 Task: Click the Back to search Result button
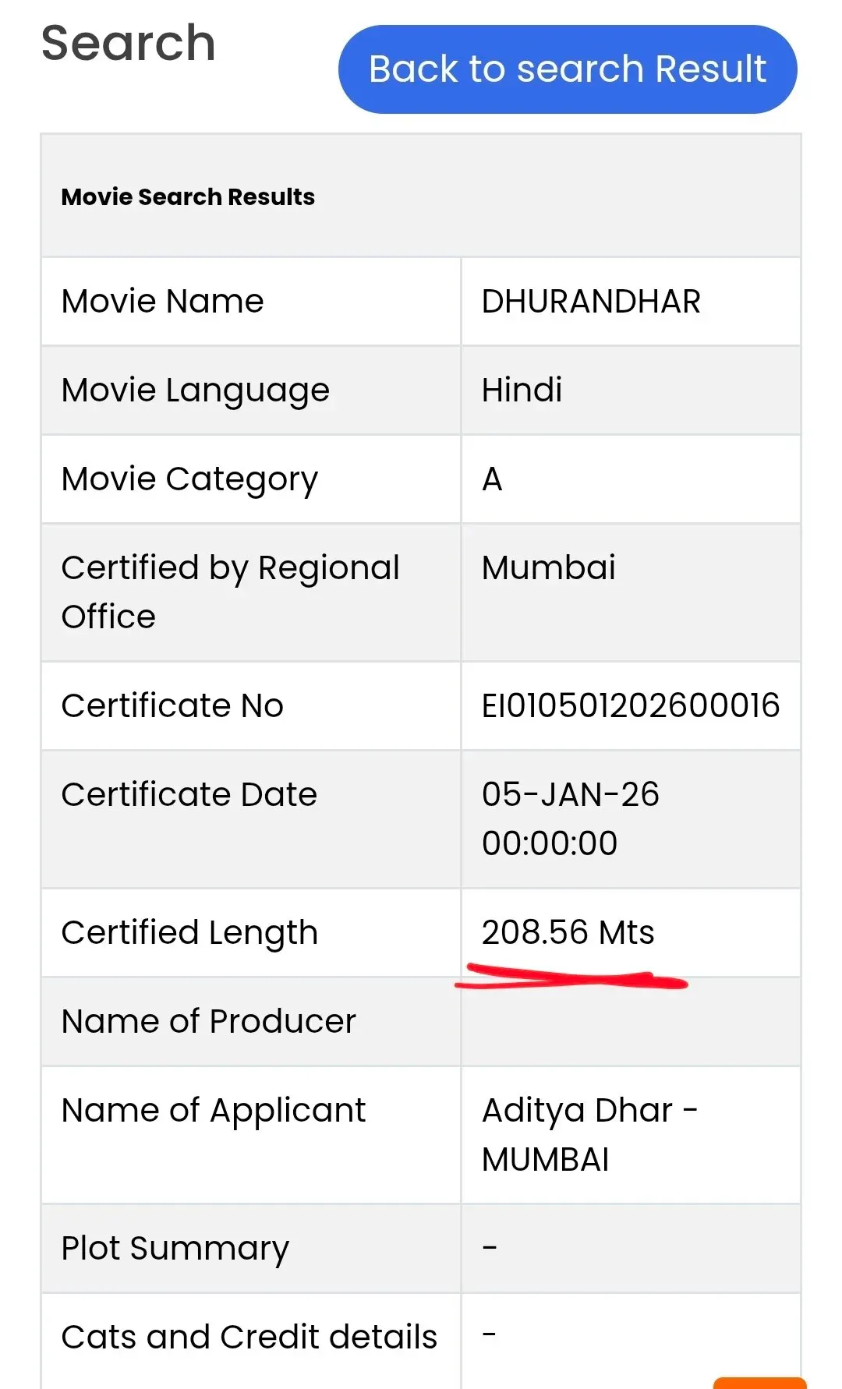[567, 69]
